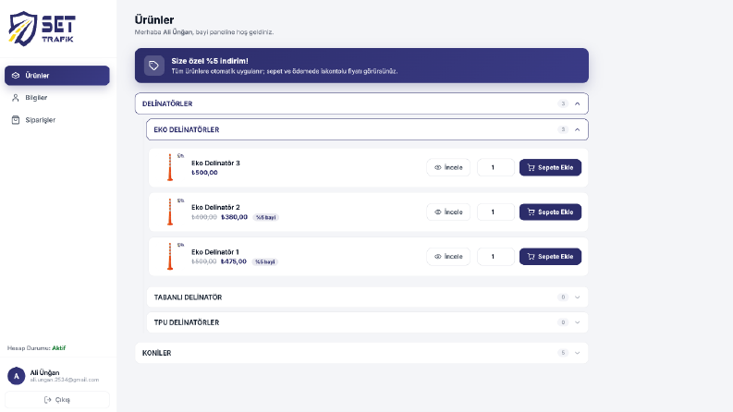The width and height of the screenshot is (733, 412).
Task: Add Eko Delinatör 3 to cart
Action: pyautogui.click(x=550, y=167)
